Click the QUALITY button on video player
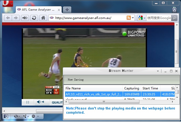181x122 pixels. (x=57, y=102)
